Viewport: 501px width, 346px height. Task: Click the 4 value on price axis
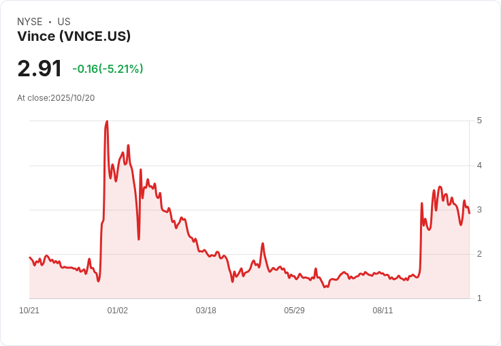(479, 166)
